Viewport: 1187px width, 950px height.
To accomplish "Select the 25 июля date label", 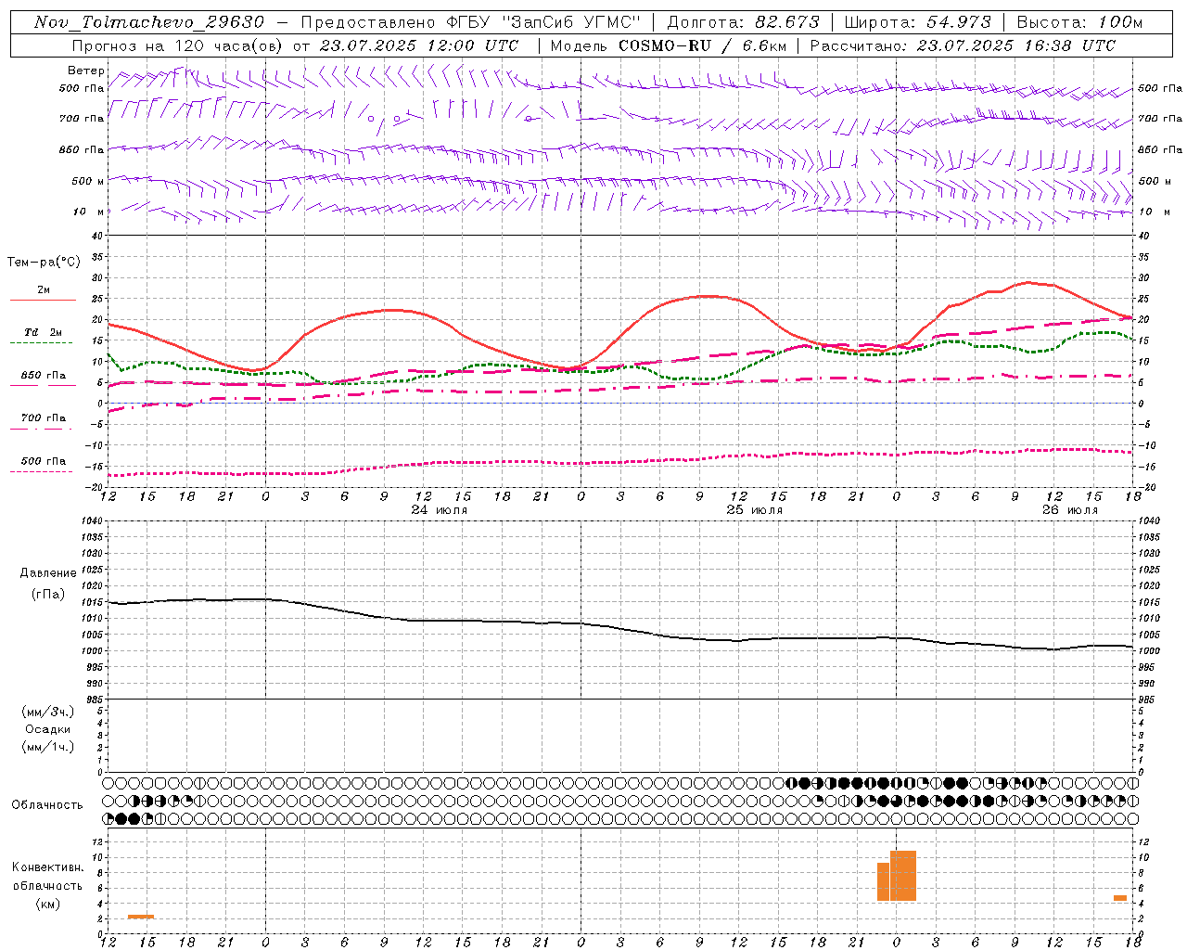I will click(x=754, y=510).
